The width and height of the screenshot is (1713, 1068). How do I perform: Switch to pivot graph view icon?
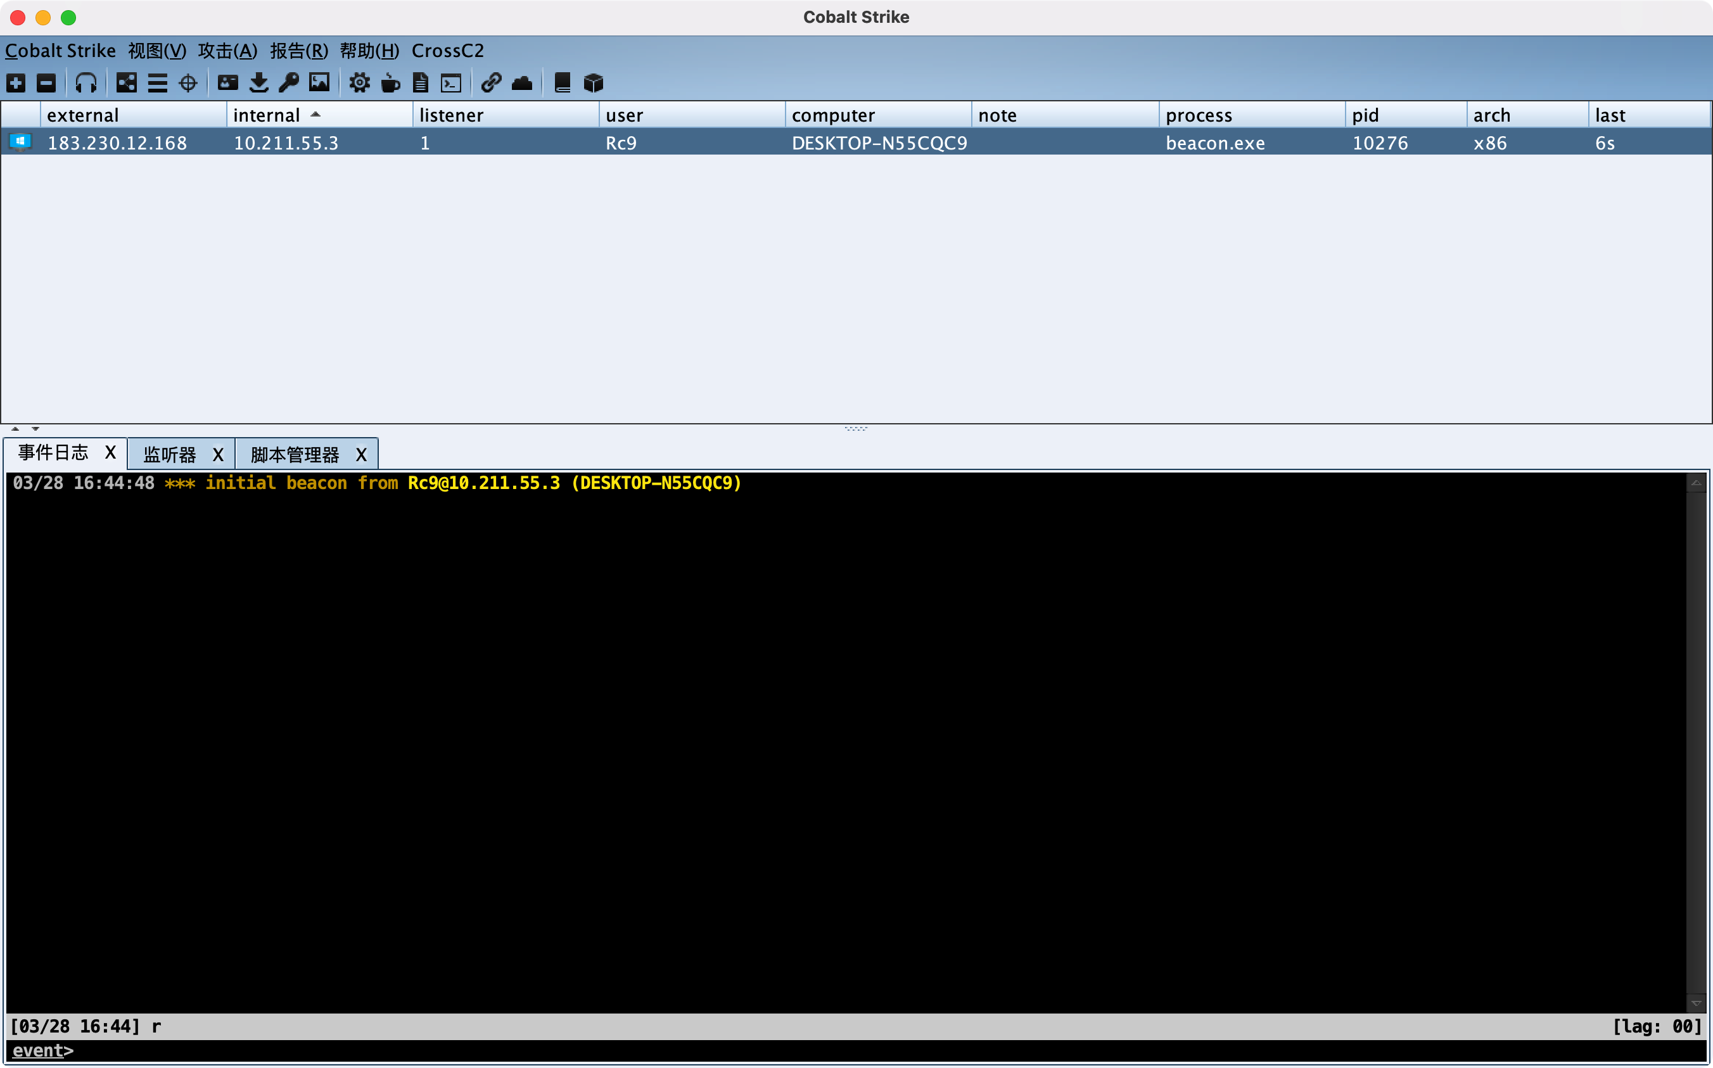127,84
